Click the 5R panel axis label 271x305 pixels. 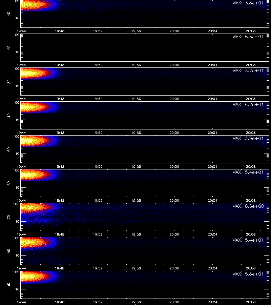point(9,149)
